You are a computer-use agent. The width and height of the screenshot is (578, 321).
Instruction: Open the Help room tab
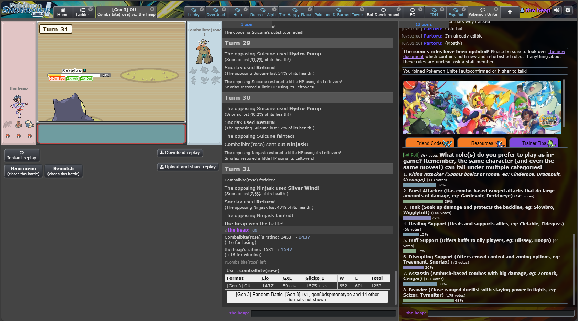pos(238,12)
